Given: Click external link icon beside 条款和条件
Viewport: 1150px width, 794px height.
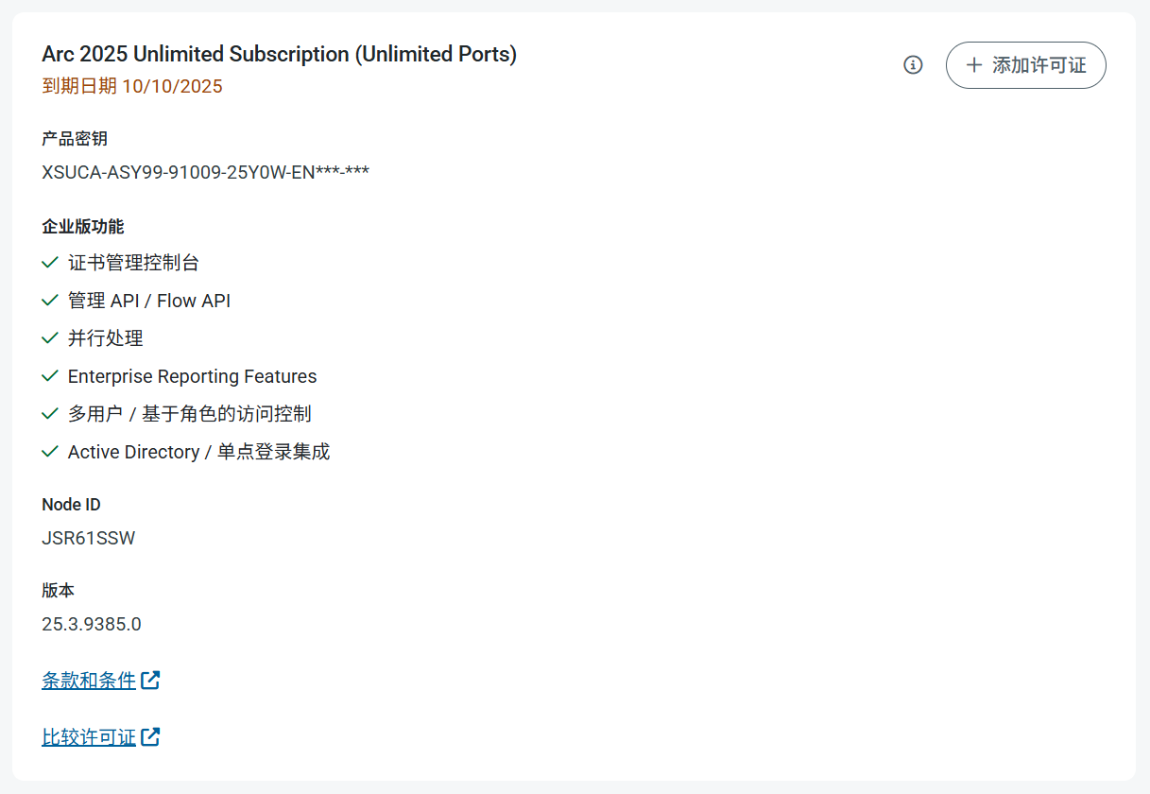Looking at the screenshot, I should [x=150, y=680].
